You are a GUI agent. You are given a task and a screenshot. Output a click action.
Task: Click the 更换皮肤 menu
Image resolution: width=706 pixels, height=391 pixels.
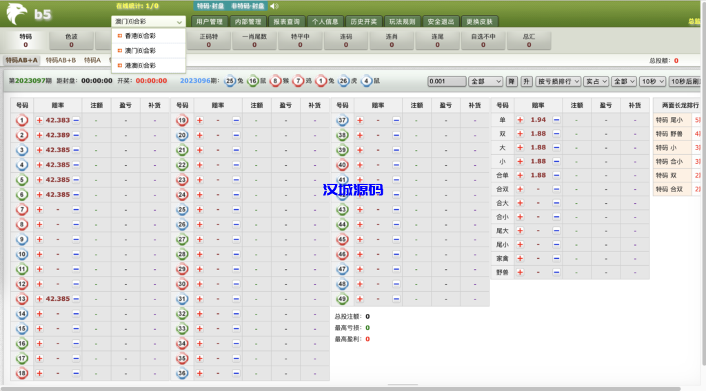[480, 21]
